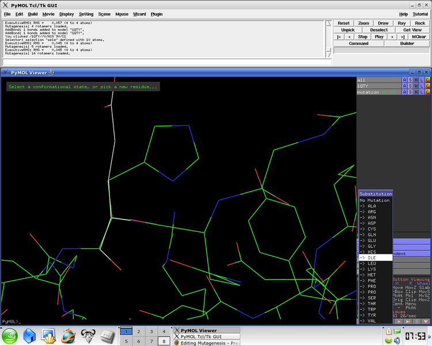
Task: Open the GIMP launcher in taskbar
Action: click(88, 336)
